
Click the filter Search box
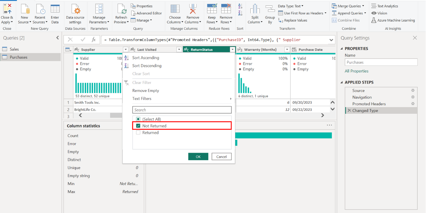[x=182, y=110]
